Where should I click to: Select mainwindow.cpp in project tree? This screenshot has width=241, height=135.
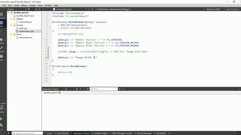pos(26,31)
